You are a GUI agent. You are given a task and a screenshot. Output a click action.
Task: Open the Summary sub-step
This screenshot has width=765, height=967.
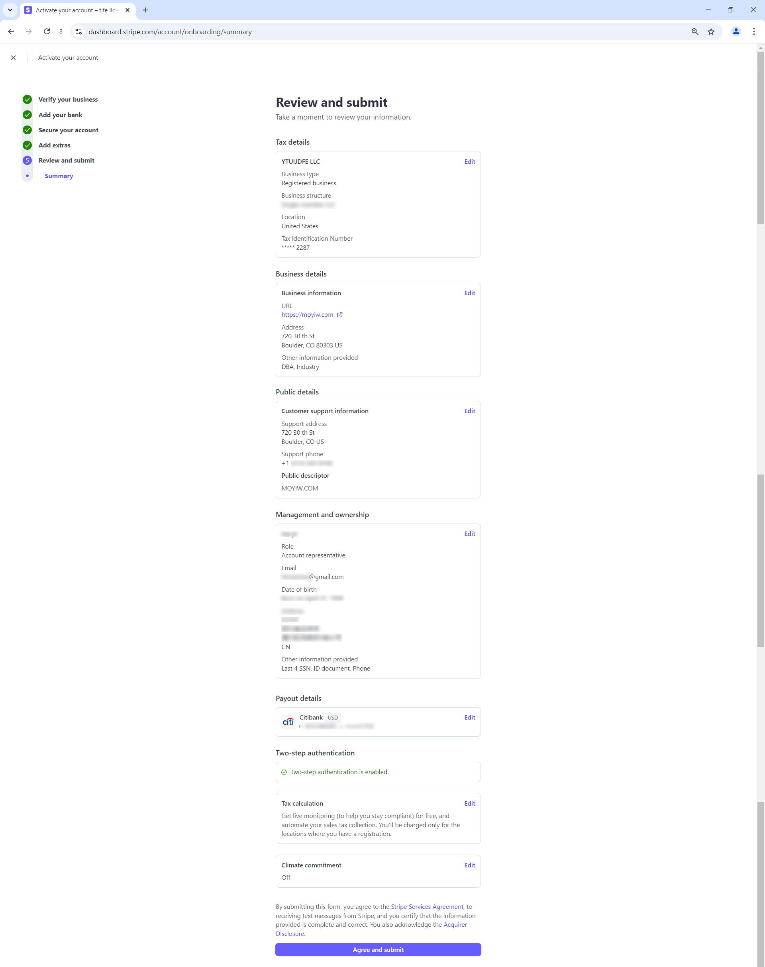tap(59, 176)
